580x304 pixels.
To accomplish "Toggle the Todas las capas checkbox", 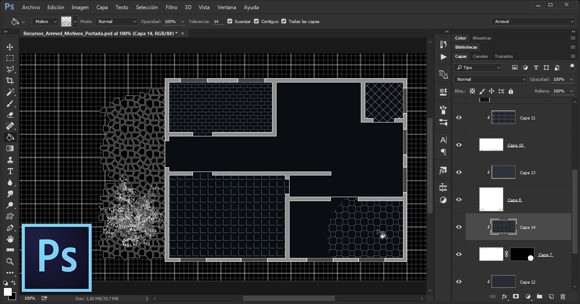I will point(284,21).
